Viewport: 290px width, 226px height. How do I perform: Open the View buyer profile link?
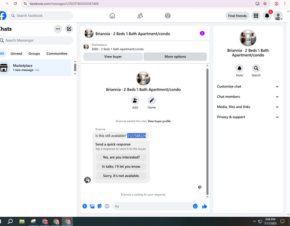(159, 121)
